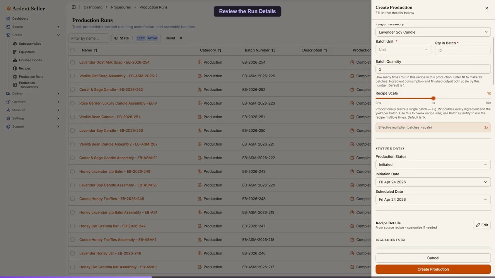495x278 pixels.
Task: Click the Create Production button
Action: coord(433,269)
